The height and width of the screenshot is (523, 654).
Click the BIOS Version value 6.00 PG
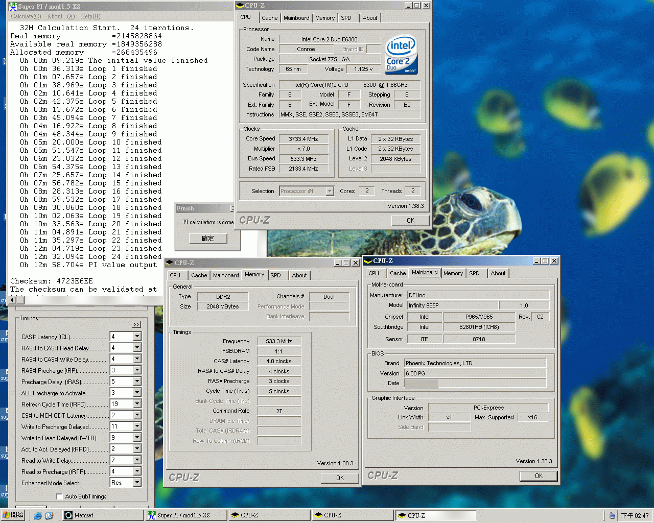click(x=475, y=373)
